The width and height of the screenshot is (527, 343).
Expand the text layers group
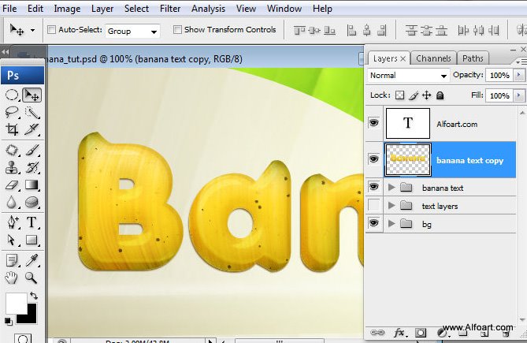pyautogui.click(x=392, y=206)
